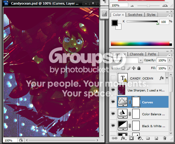Click the Opacity 100% field

click(x=162, y=60)
